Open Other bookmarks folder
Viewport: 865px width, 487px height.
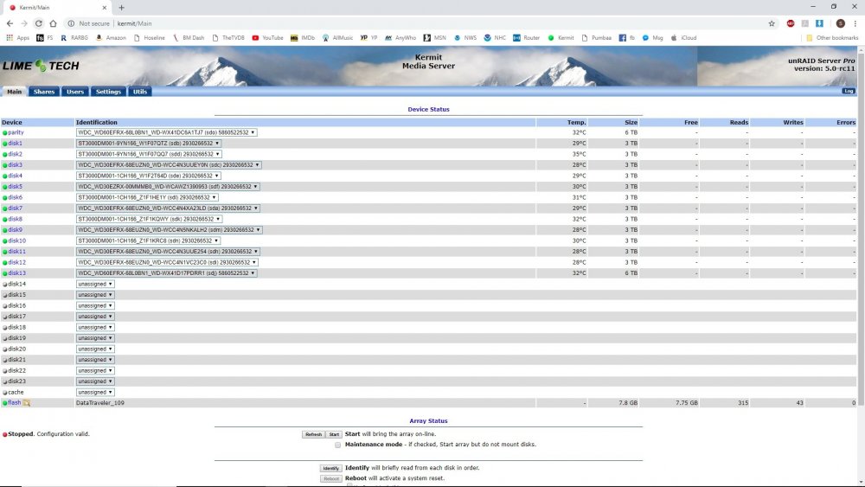pos(832,38)
